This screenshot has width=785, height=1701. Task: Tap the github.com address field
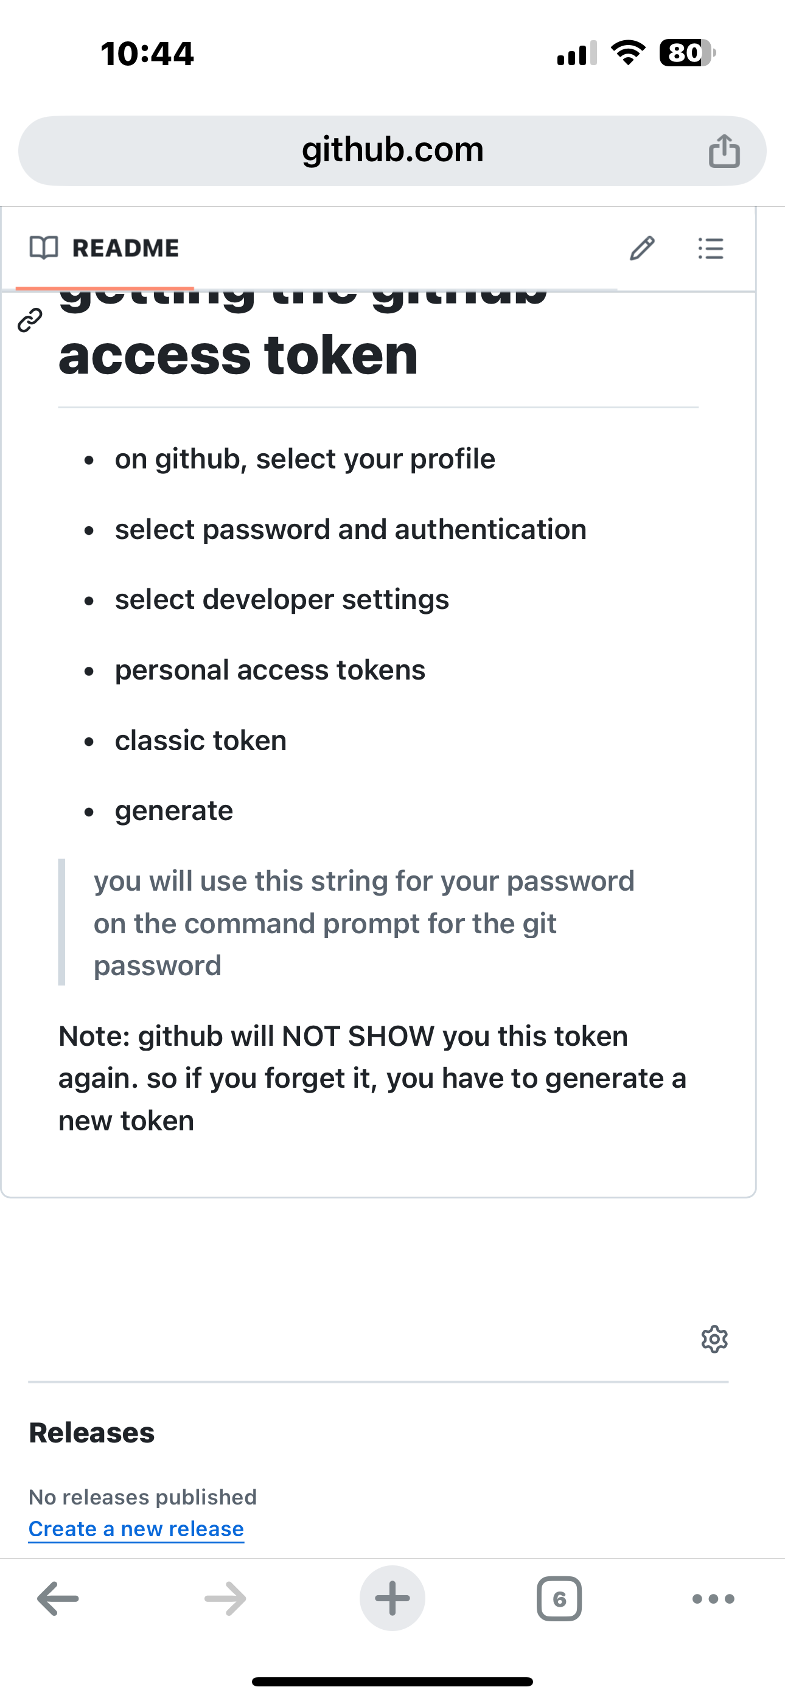(392, 150)
